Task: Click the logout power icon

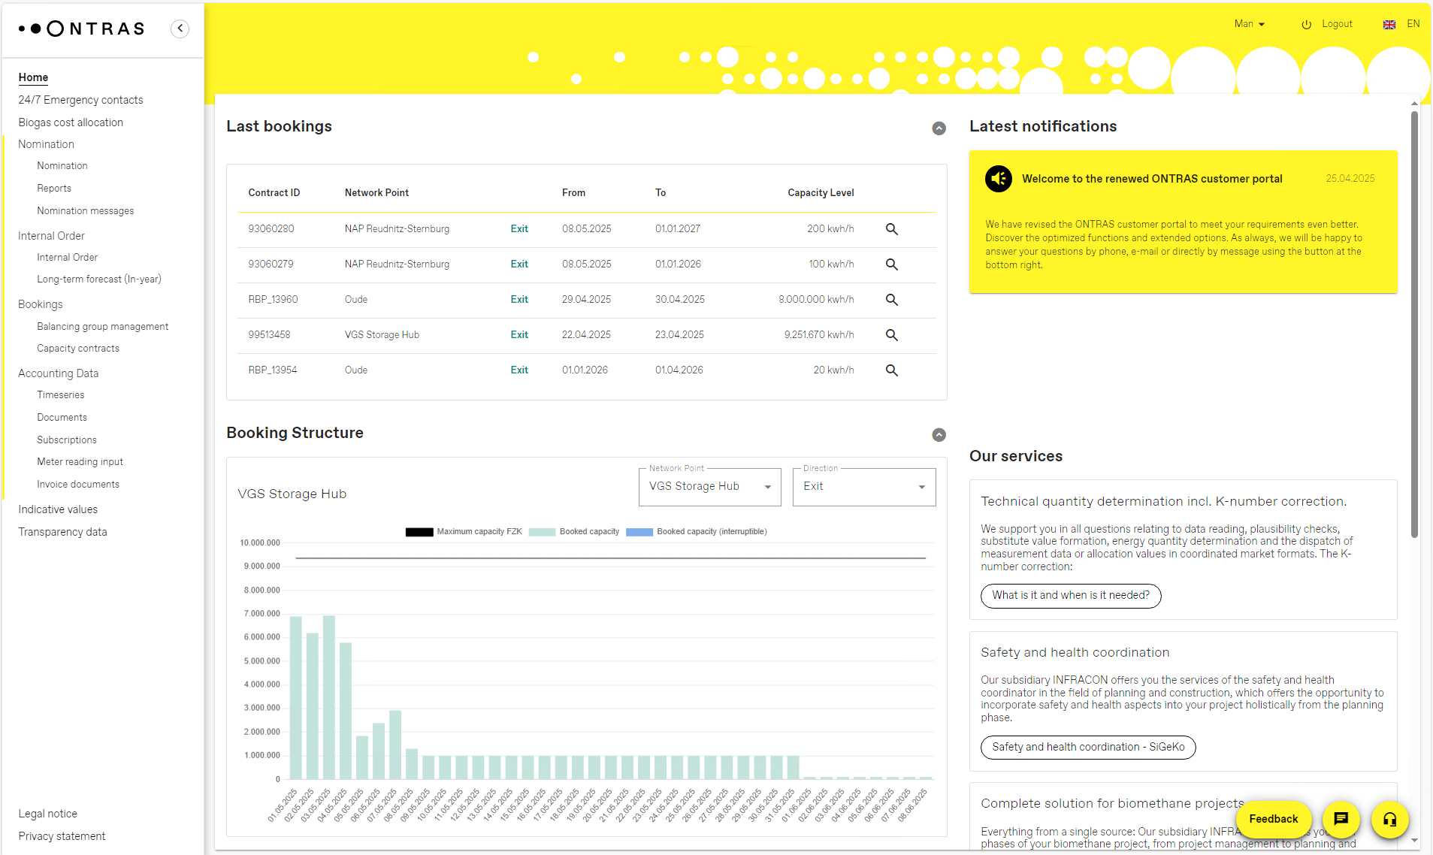Action: pyautogui.click(x=1306, y=25)
